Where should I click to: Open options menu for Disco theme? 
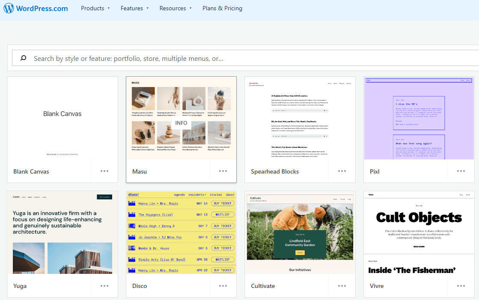(223, 285)
